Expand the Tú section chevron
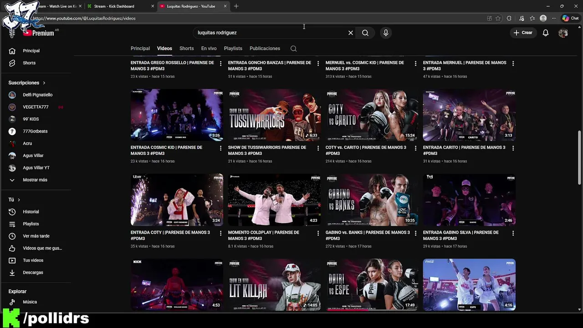Viewport: 583px width, 328px height. click(x=19, y=200)
